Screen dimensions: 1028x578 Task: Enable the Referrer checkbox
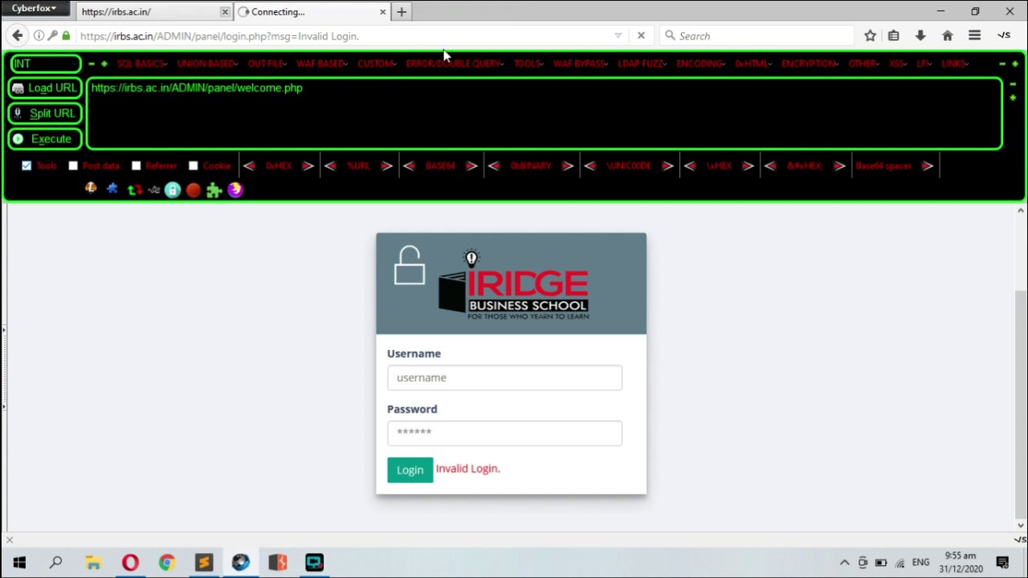(136, 165)
